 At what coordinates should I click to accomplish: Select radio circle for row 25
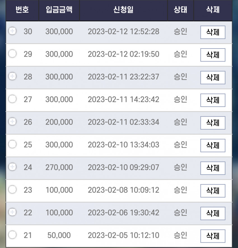[x=12, y=144]
